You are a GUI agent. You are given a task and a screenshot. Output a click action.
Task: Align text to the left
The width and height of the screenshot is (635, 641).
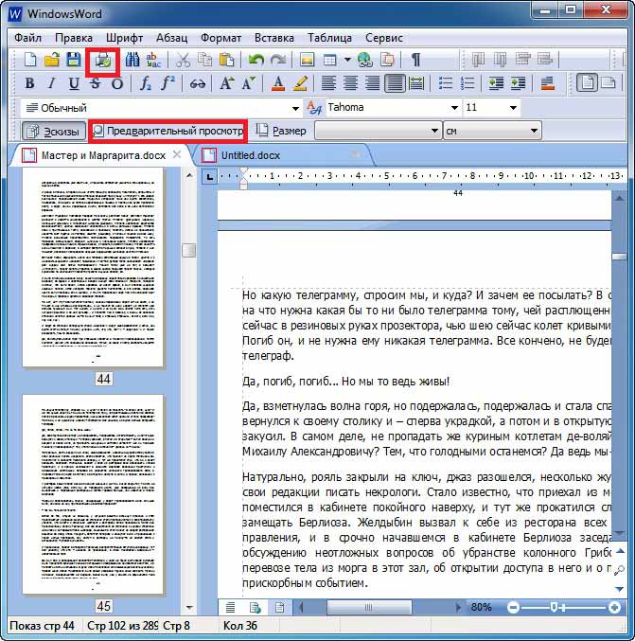click(x=328, y=83)
